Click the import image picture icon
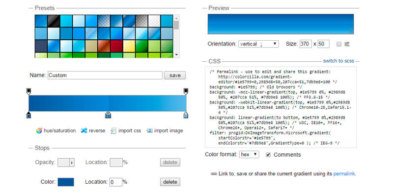 coord(149,131)
